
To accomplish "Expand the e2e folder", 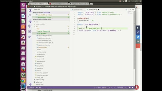I will click(x=37, y=22).
